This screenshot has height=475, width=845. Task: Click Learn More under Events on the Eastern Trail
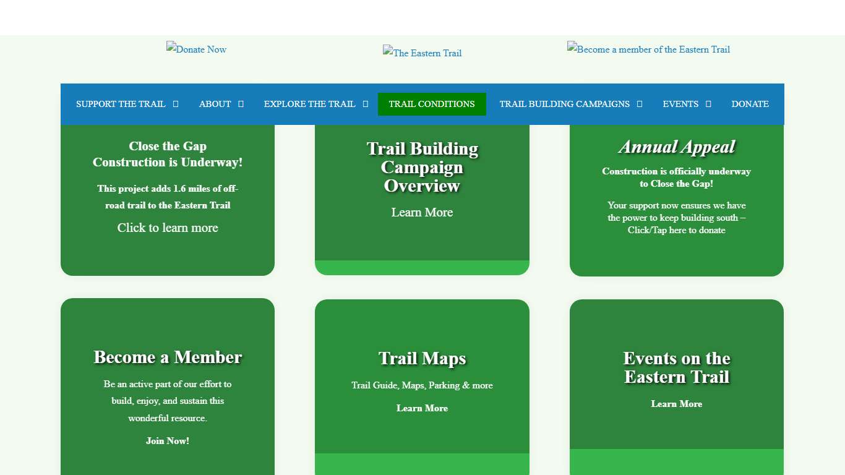(676, 404)
